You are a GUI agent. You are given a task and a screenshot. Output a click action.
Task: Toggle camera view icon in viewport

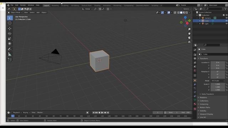[189, 38]
